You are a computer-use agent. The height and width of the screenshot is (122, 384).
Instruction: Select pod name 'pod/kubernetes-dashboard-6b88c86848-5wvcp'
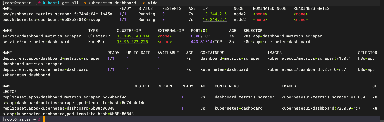pyautogui.click(x=51, y=20)
